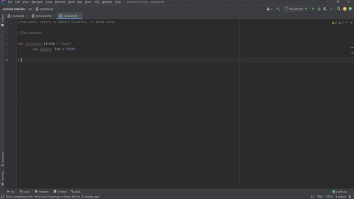Open the user account icon menu

click(x=269, y=9)
